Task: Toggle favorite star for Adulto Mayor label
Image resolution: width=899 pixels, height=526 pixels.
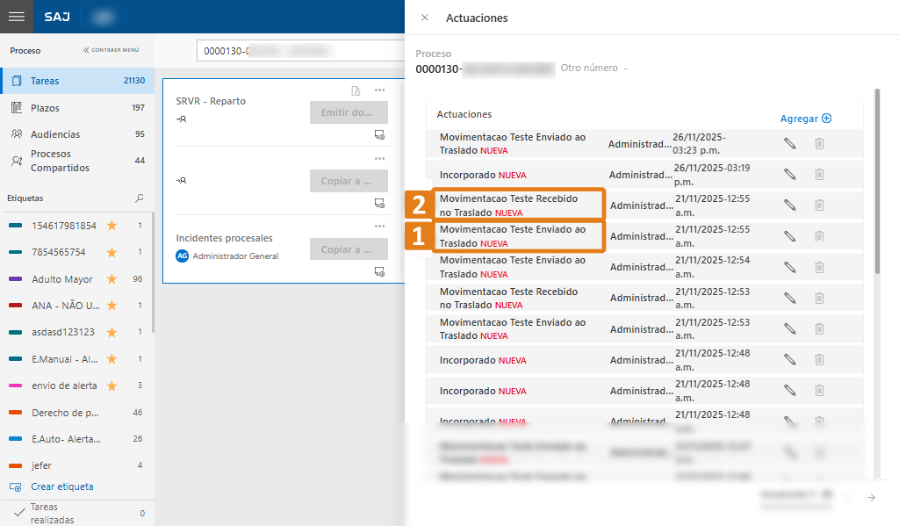Action: (111, 279)
